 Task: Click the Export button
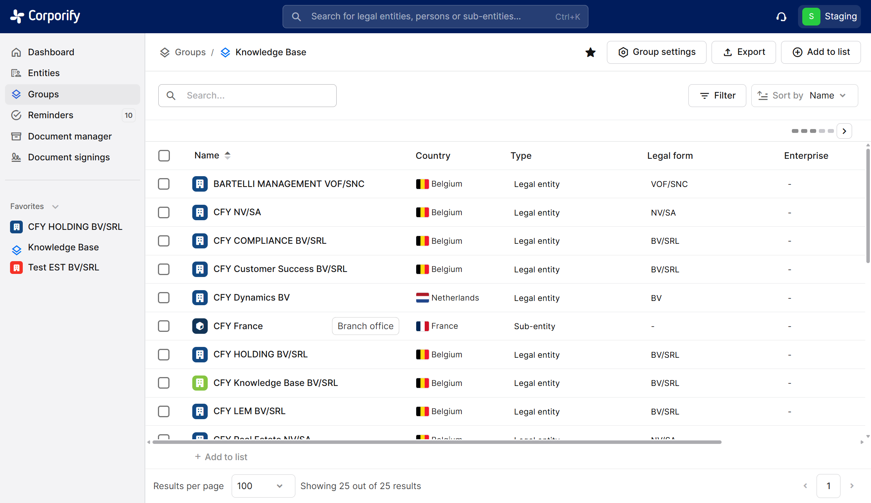click(743, 52)
